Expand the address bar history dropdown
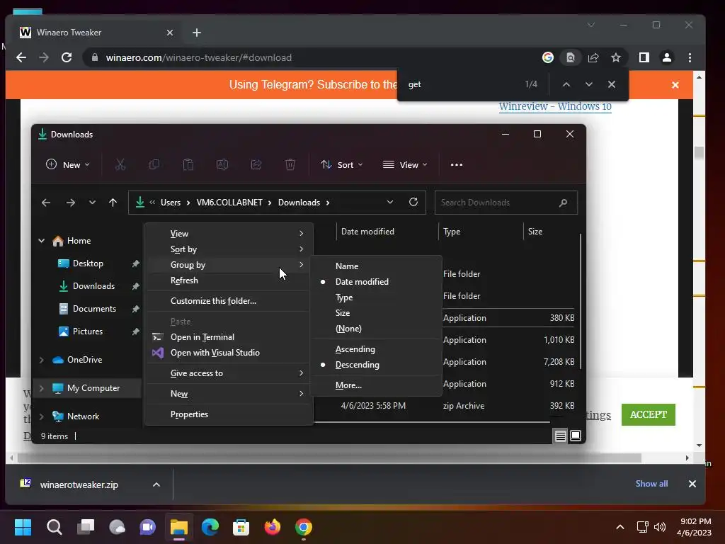 [390, 202]
